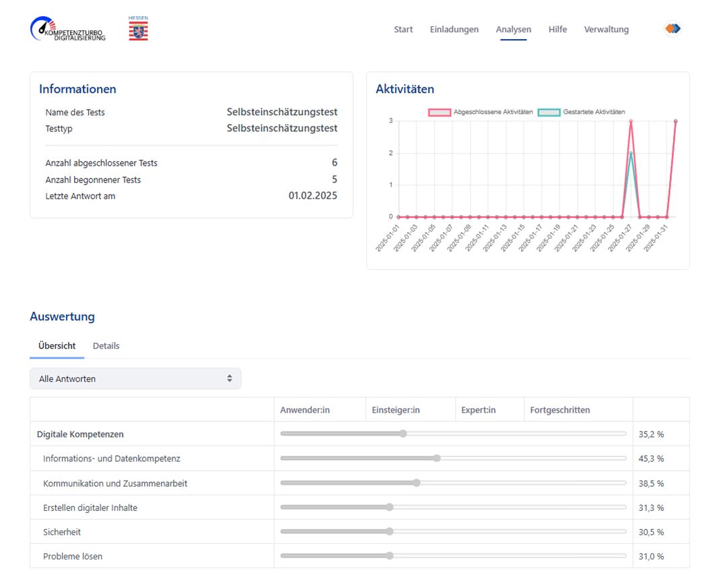Select the Analysen navigation item
The image size is (721, 581).
click(513, 30)
